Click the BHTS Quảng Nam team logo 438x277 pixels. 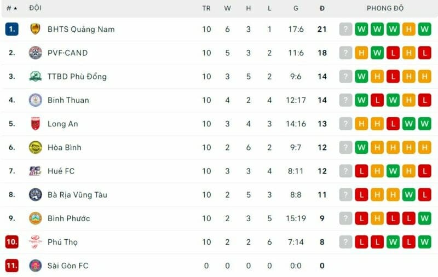pos(35,29)
